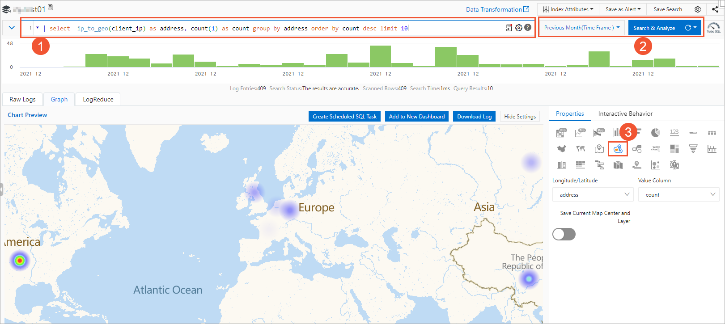Click the red hotspot near America on map
The height and width of the screenshot is (324, 725).
tap(20, 260)
